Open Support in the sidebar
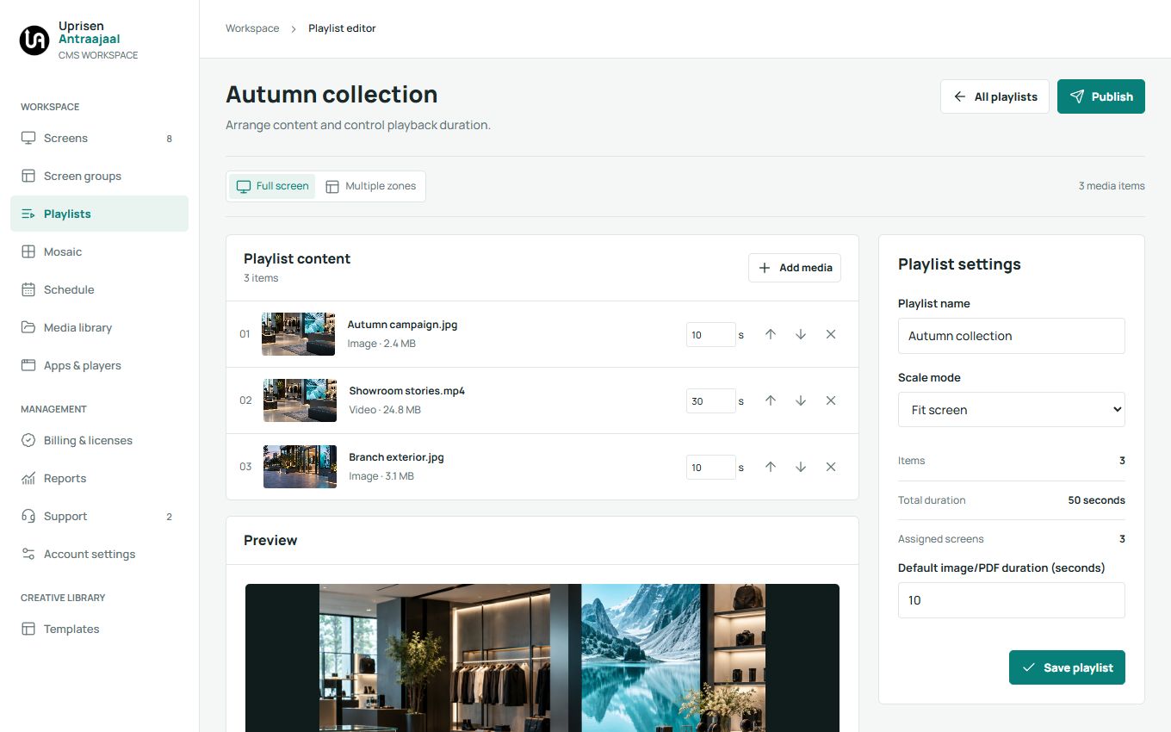The height and width of the screenshot is (732, 1171). [99, 516]
